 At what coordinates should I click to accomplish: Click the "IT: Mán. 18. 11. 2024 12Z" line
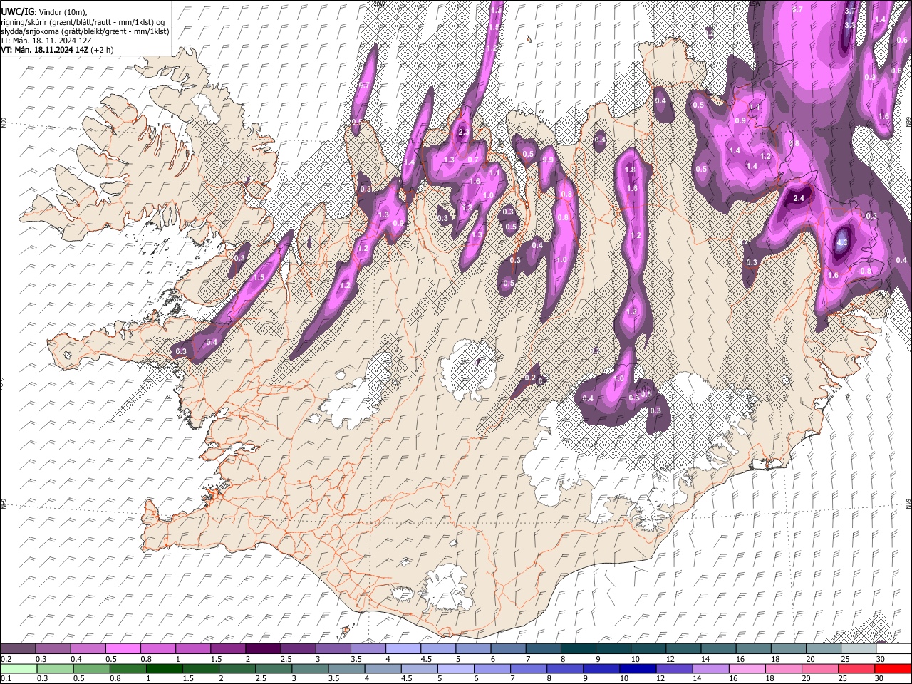click(46, 41)
